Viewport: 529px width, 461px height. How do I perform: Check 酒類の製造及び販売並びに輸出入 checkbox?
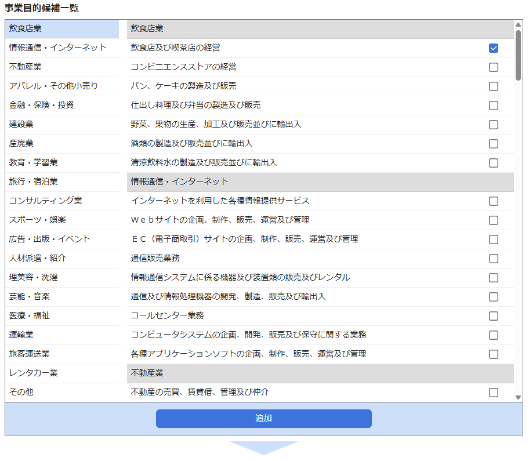pyautogui.click(x=494, y=144)
